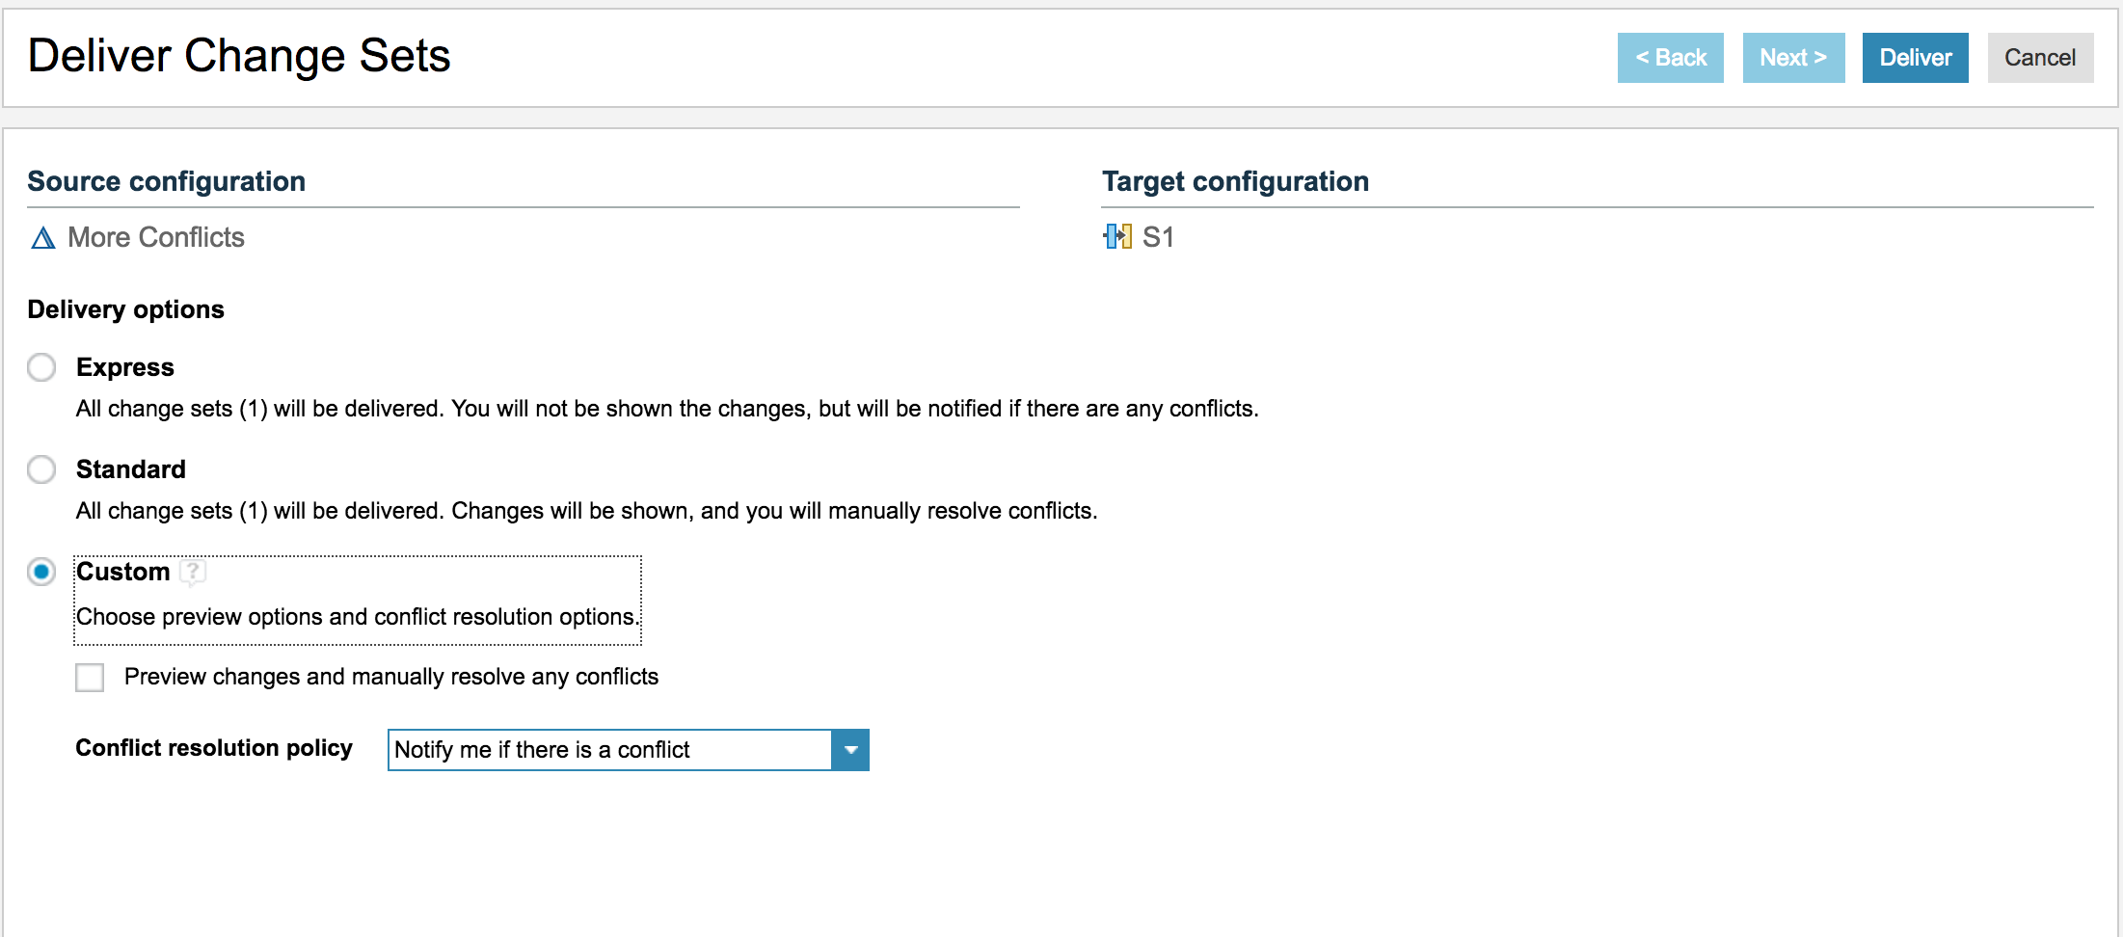Image resolution: width=2123 pixels, height=937 pixels.
Task: Click the S1 stream icon
Action: [x=1117, y=237]
